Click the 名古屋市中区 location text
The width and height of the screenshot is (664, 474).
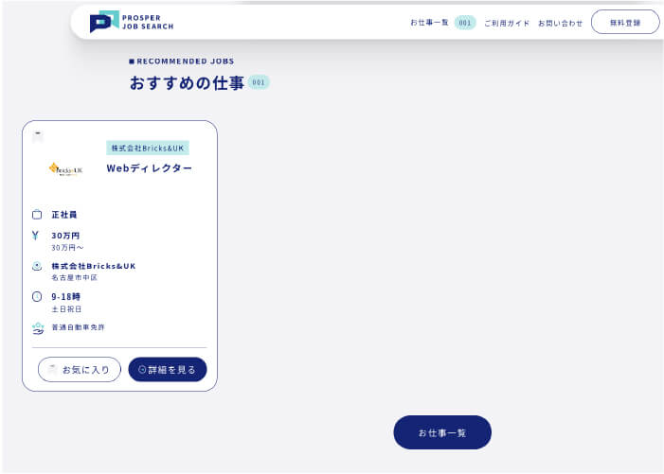click(74, 278)
